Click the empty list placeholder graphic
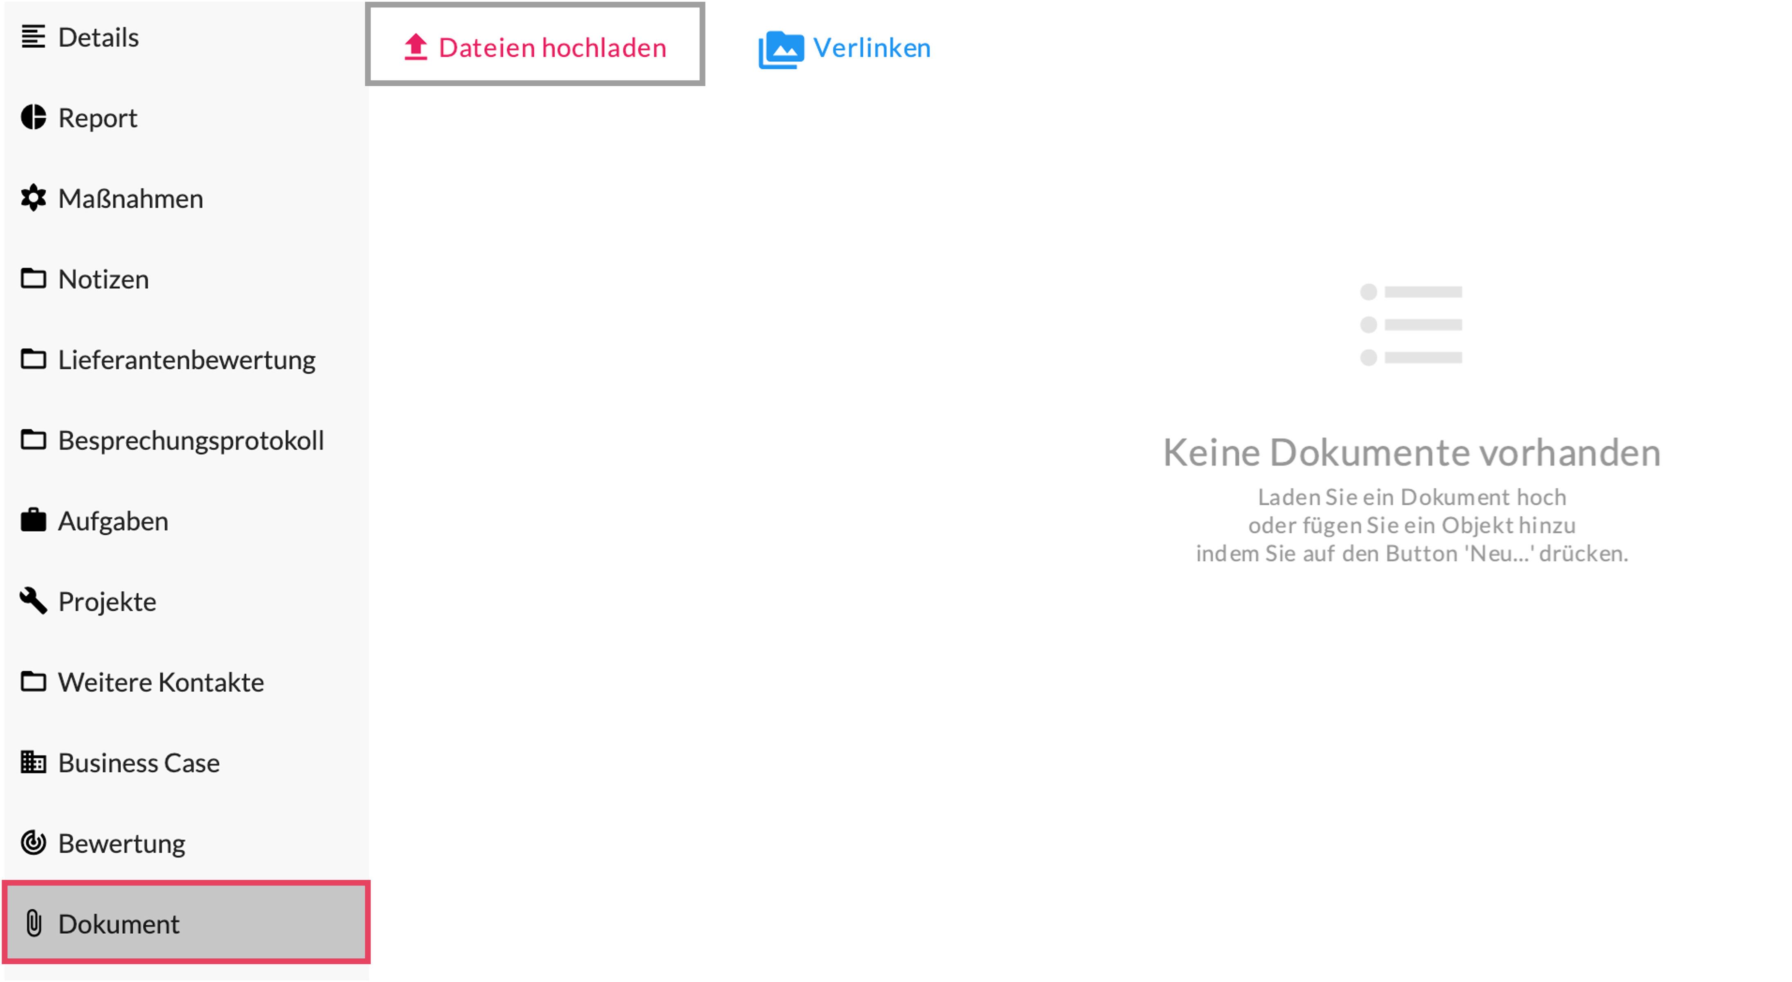Screen dimensions: 1792x982 click(1411, 325)
